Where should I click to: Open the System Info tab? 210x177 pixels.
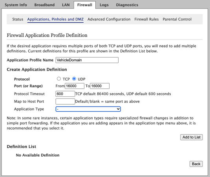tap(16, 5)
